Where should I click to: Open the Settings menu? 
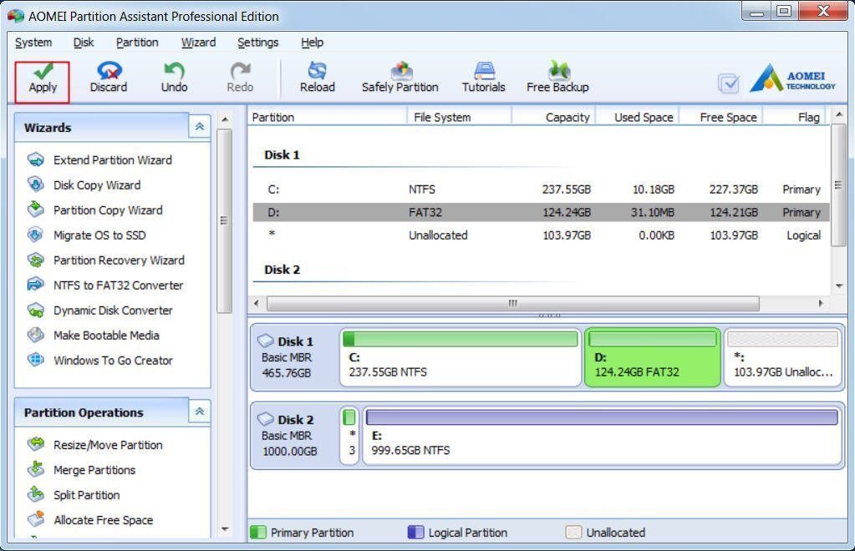pos(258,43)
